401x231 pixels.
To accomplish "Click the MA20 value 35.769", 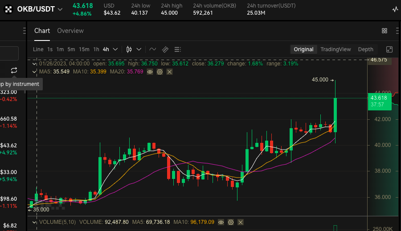I will [x=135, y=72].
